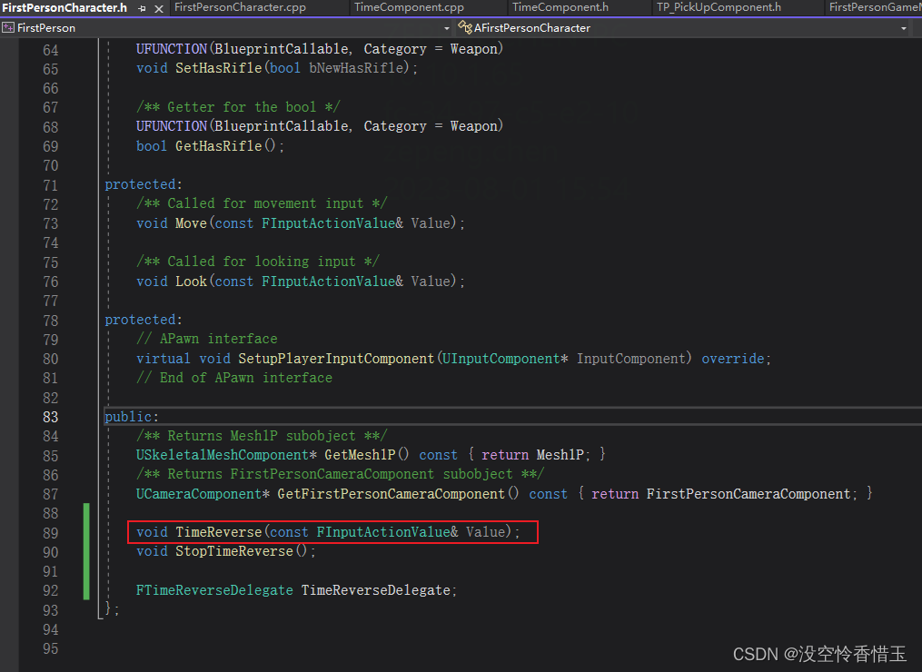Click the dropdown arrow next to FirstPerson

click(x=446, y=28)
